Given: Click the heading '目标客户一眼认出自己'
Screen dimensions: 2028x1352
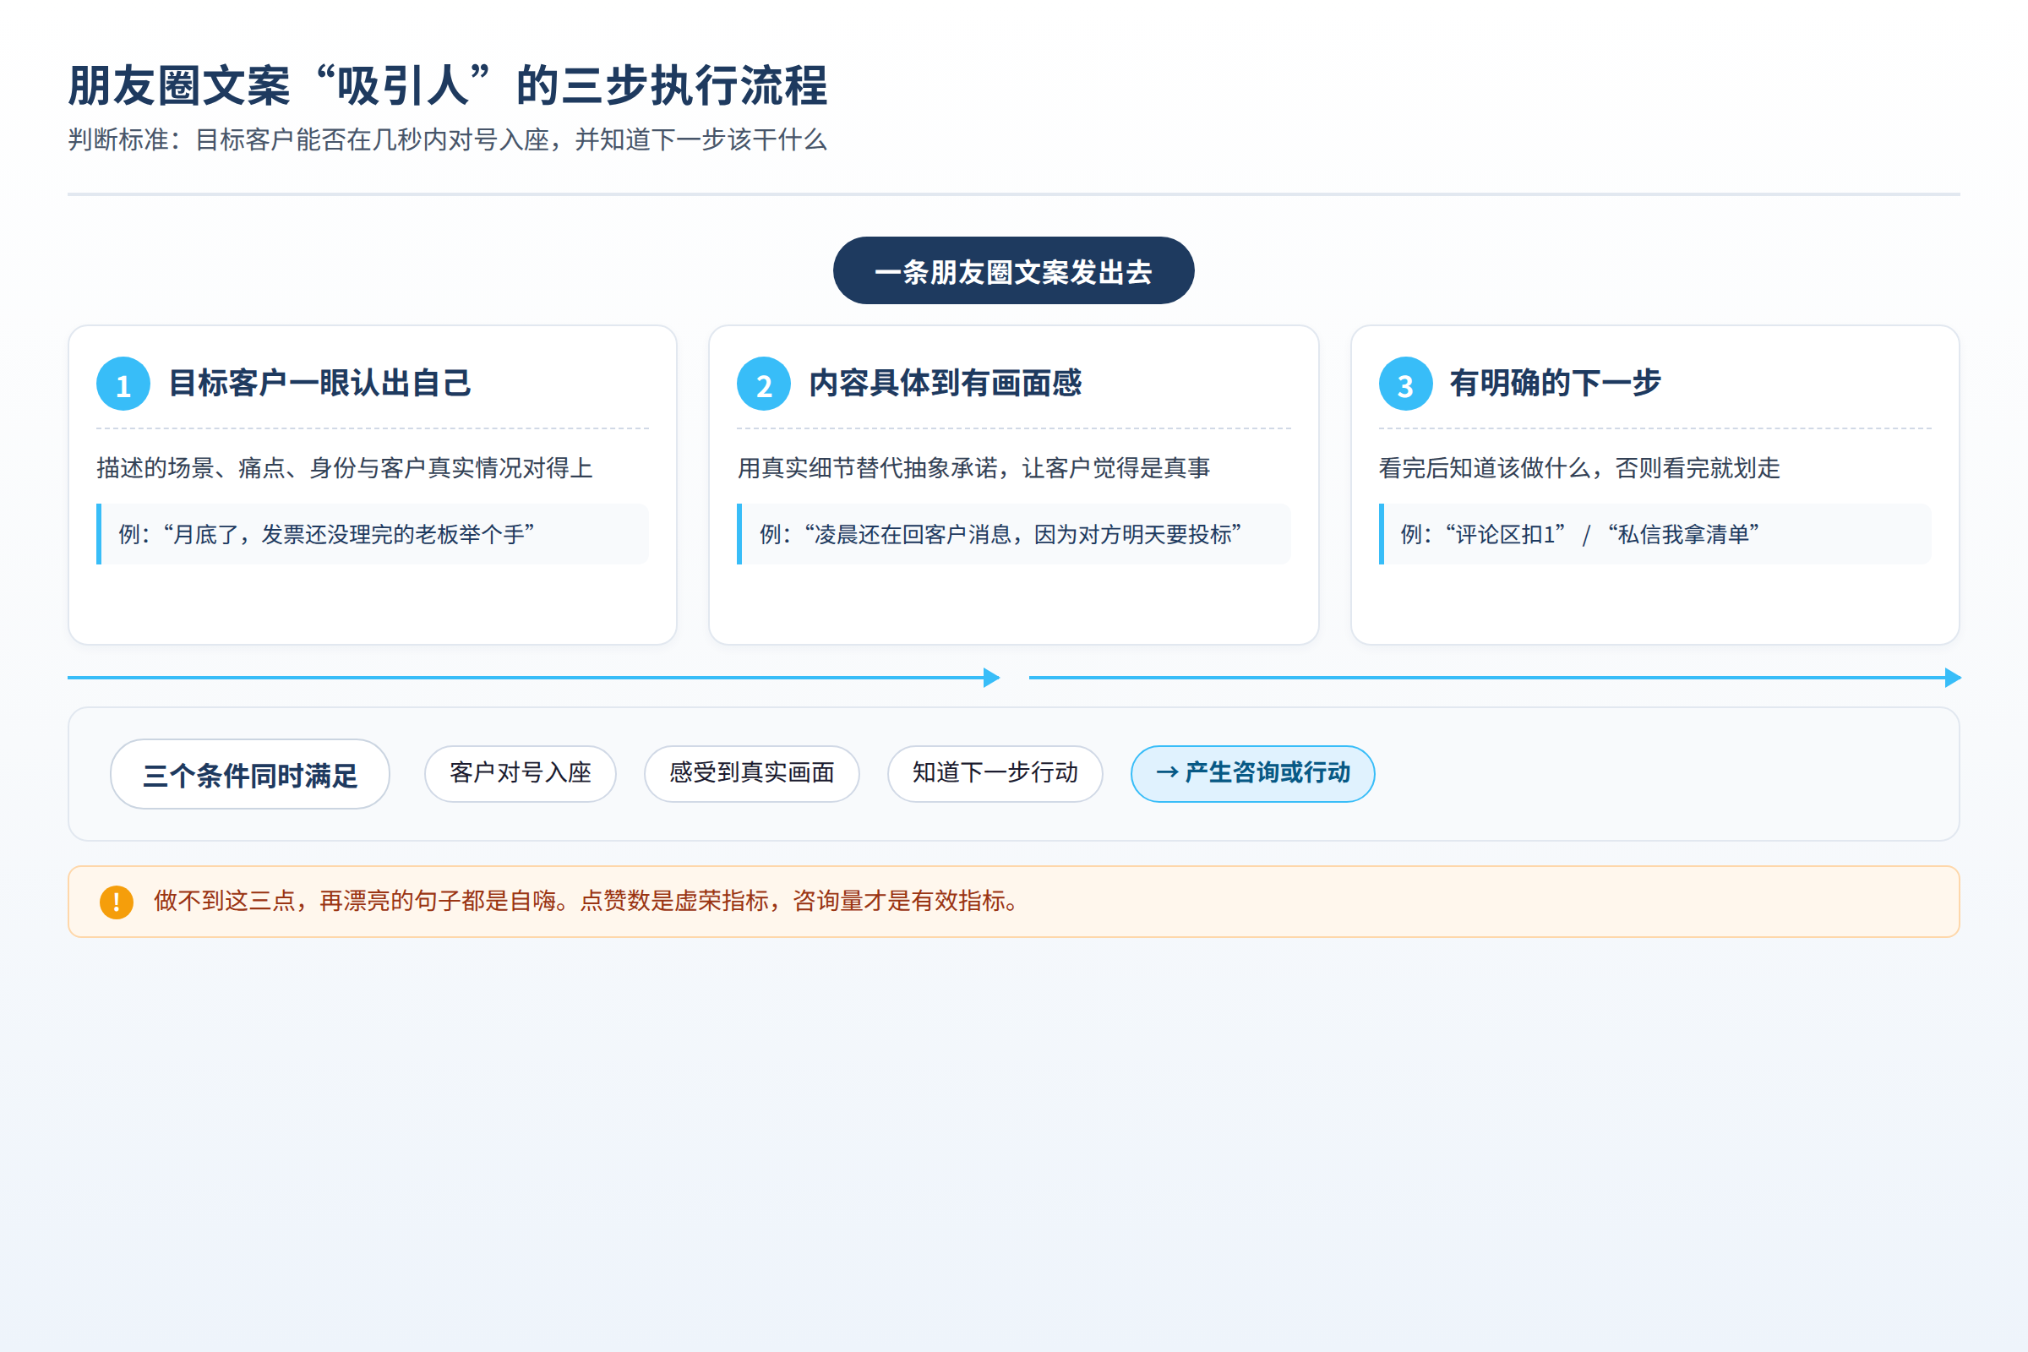Looking at the screenshot, I should point(320,383).
